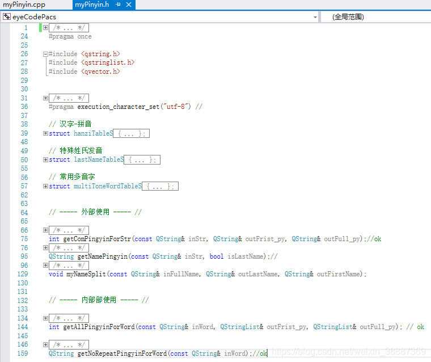This screenshot has width=431, height=362.
Task: Click the collapsed { ... }; box after lastNameTableS
Action: (x=142, y=160)
